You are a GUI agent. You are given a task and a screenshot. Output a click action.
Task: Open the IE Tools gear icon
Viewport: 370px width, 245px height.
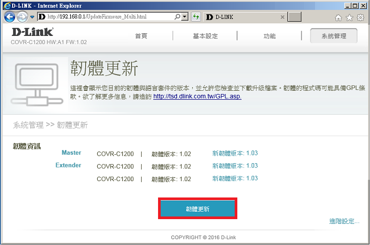[x=360, y=17]
